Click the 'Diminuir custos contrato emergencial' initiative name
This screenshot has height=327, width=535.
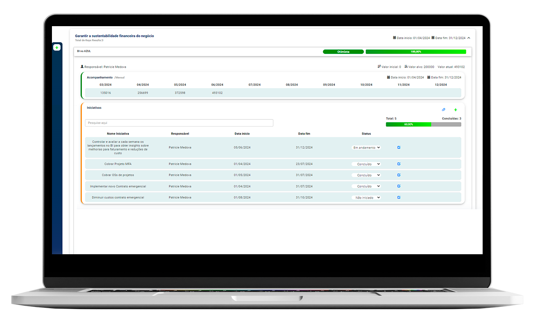tap(118, 197)
